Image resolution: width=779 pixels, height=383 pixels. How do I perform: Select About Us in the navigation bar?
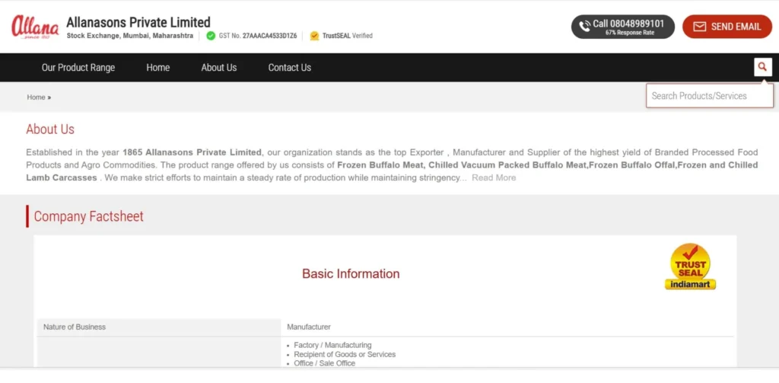pyautogui.click(x=219, y=68)
